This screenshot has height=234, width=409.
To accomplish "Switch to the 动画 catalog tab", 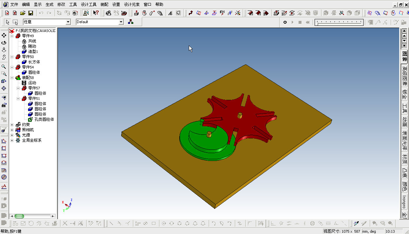I will (404, 121).
